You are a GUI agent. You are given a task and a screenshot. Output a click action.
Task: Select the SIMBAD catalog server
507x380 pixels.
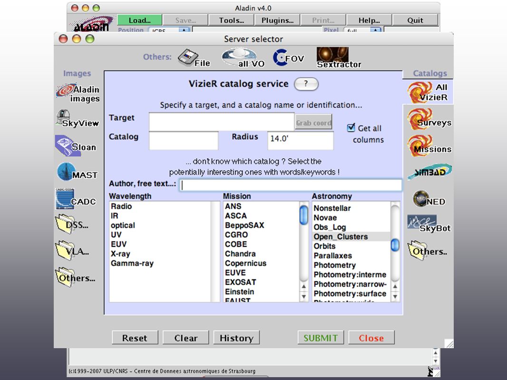429,171
